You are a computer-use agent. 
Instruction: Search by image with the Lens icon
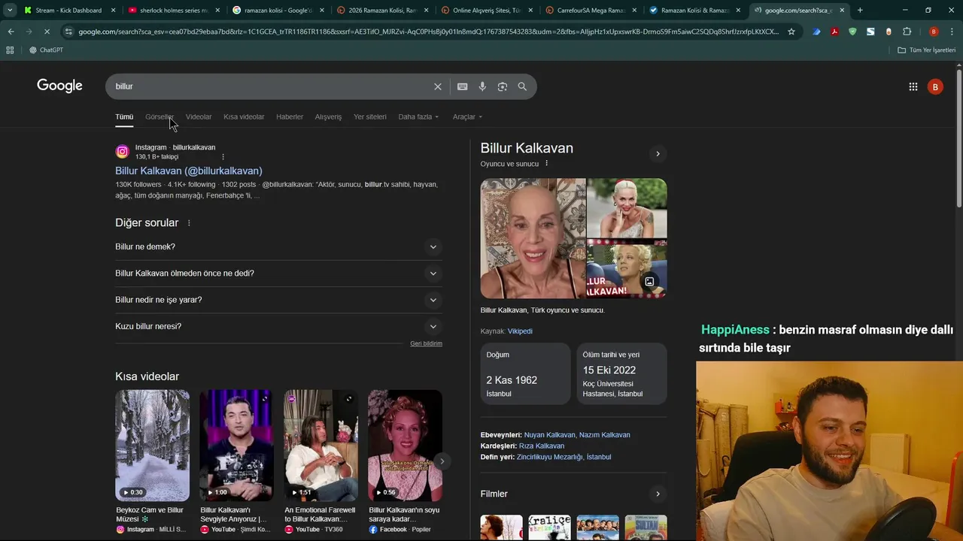pos(503,86)
